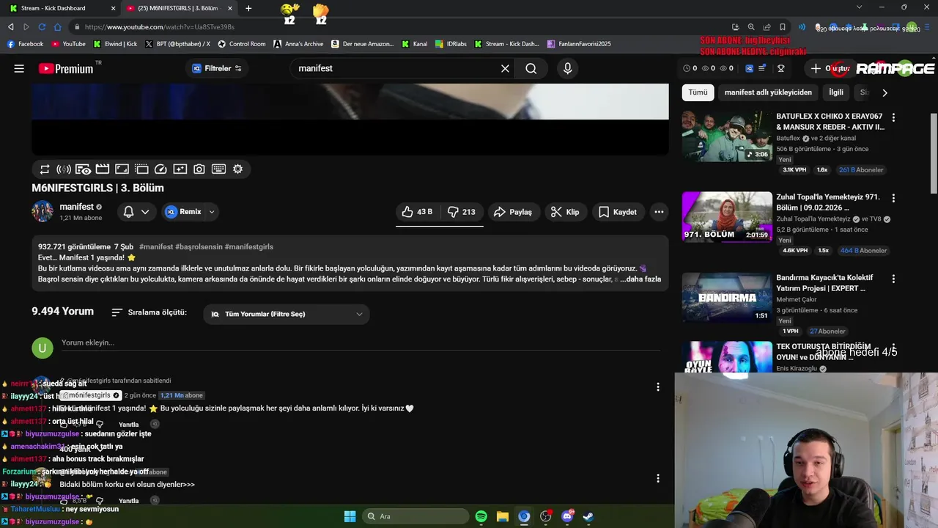Open Anna's Archive bookmark
This screenshot has width=938, height=528.
tap(298, 44)
